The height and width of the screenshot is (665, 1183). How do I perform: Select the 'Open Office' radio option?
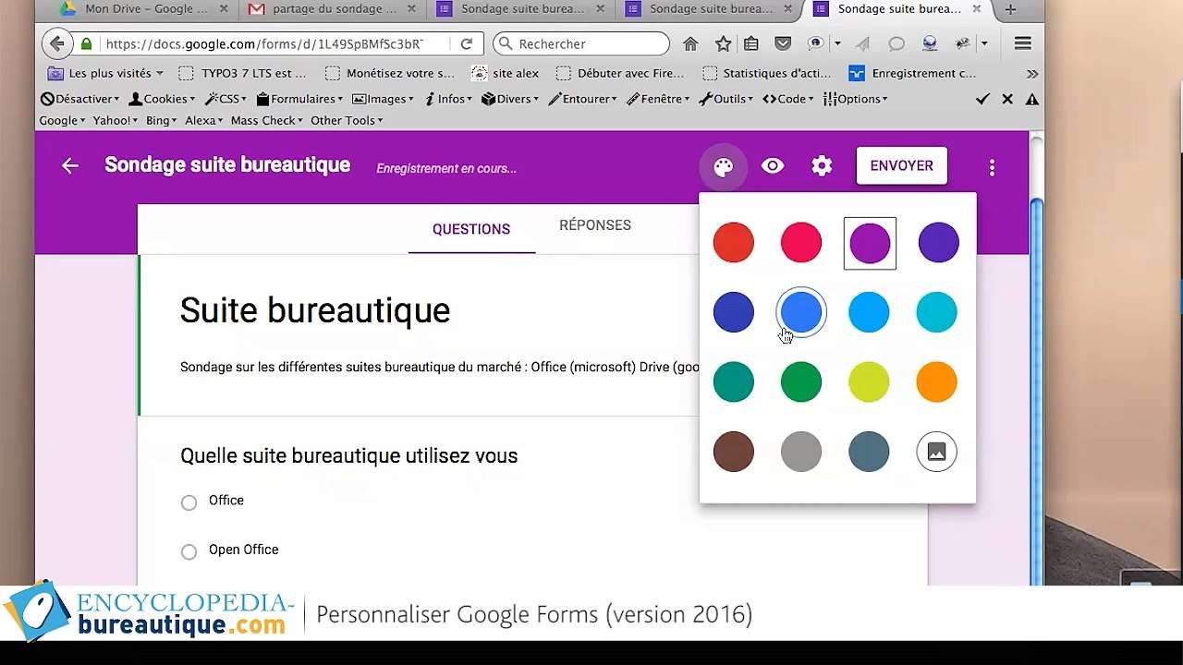pos(189,551)
